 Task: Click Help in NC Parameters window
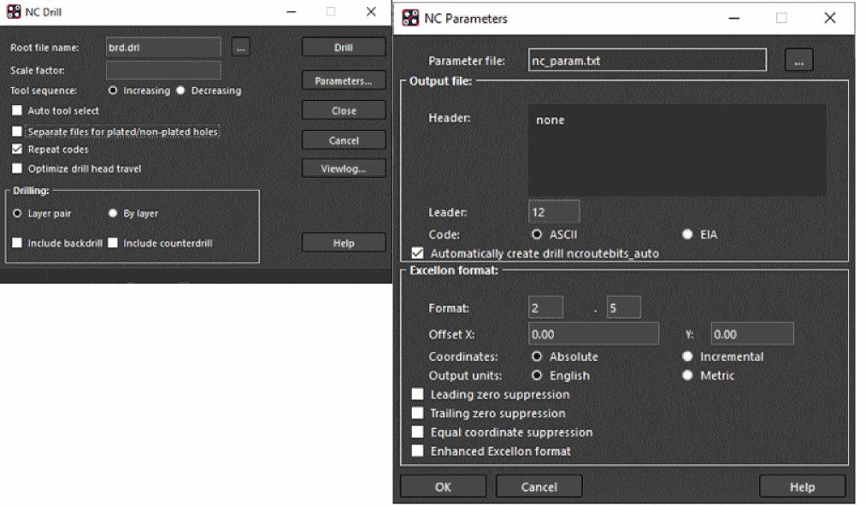[x=802, y=486]
